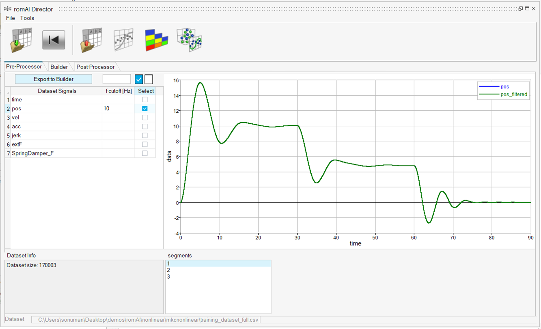Open the scatter curve fit plot icon

123,40
